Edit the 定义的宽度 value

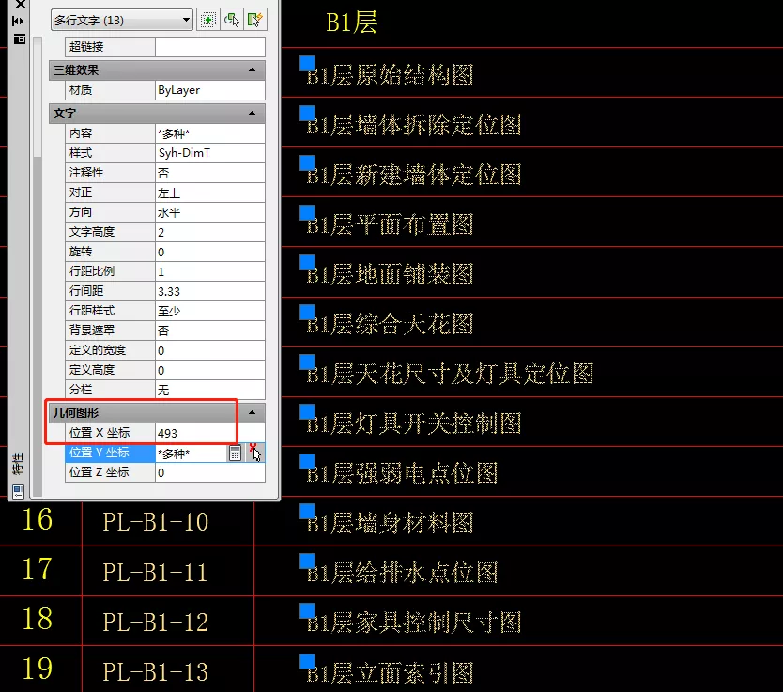pyautogui.click(x=210, y=350)
